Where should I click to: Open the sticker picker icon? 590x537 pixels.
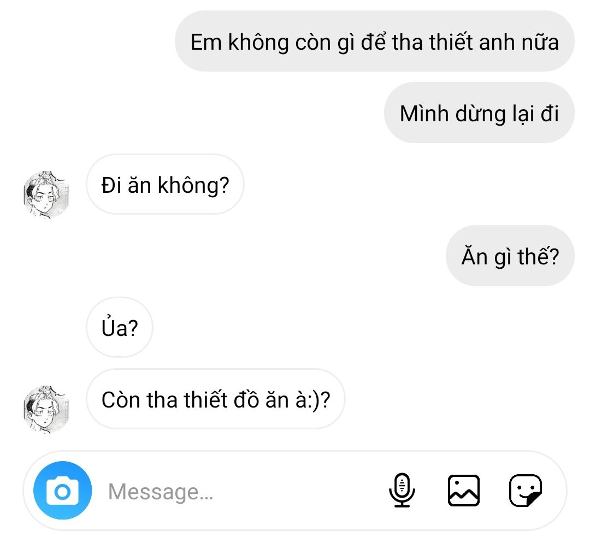click(526, 491)
